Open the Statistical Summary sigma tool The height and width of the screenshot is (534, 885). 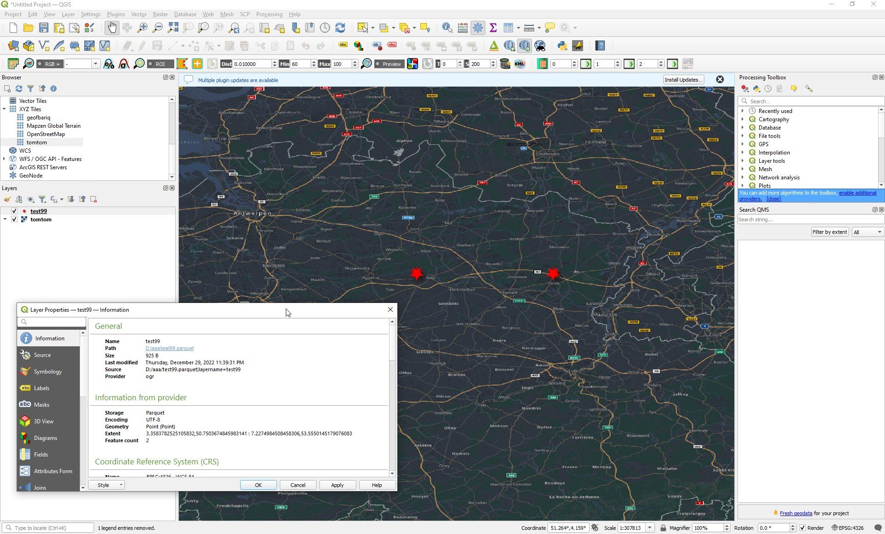(x=493, y=28)
